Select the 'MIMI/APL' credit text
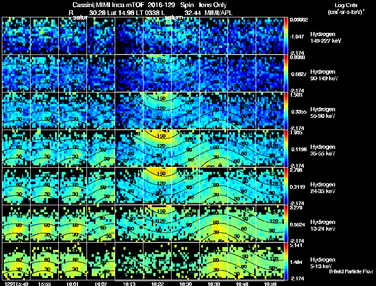 [x=219, y=13]
